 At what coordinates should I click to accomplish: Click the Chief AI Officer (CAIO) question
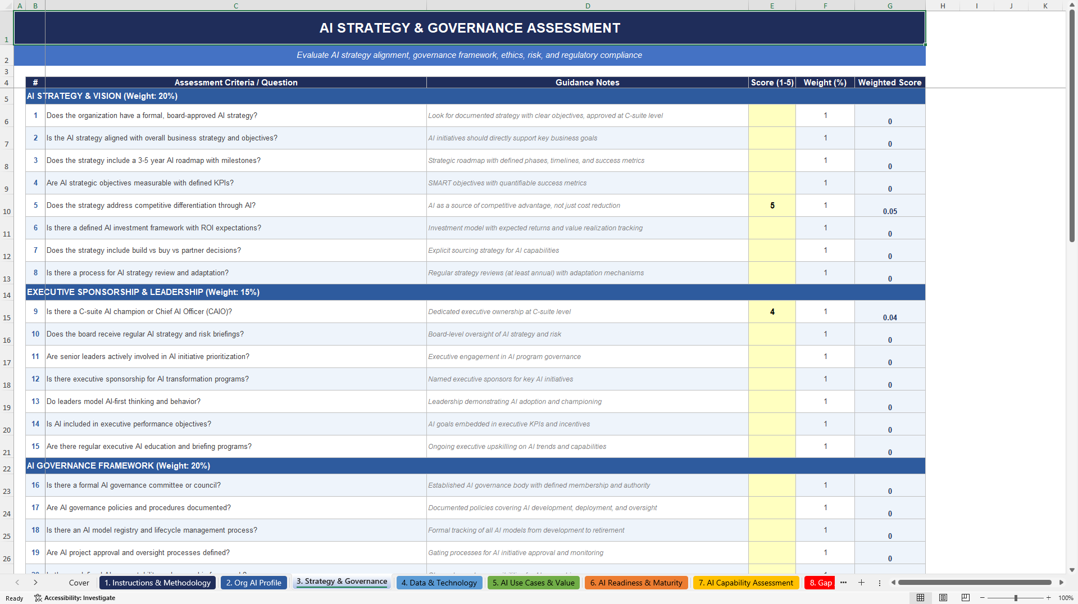(x=236, y=312)
